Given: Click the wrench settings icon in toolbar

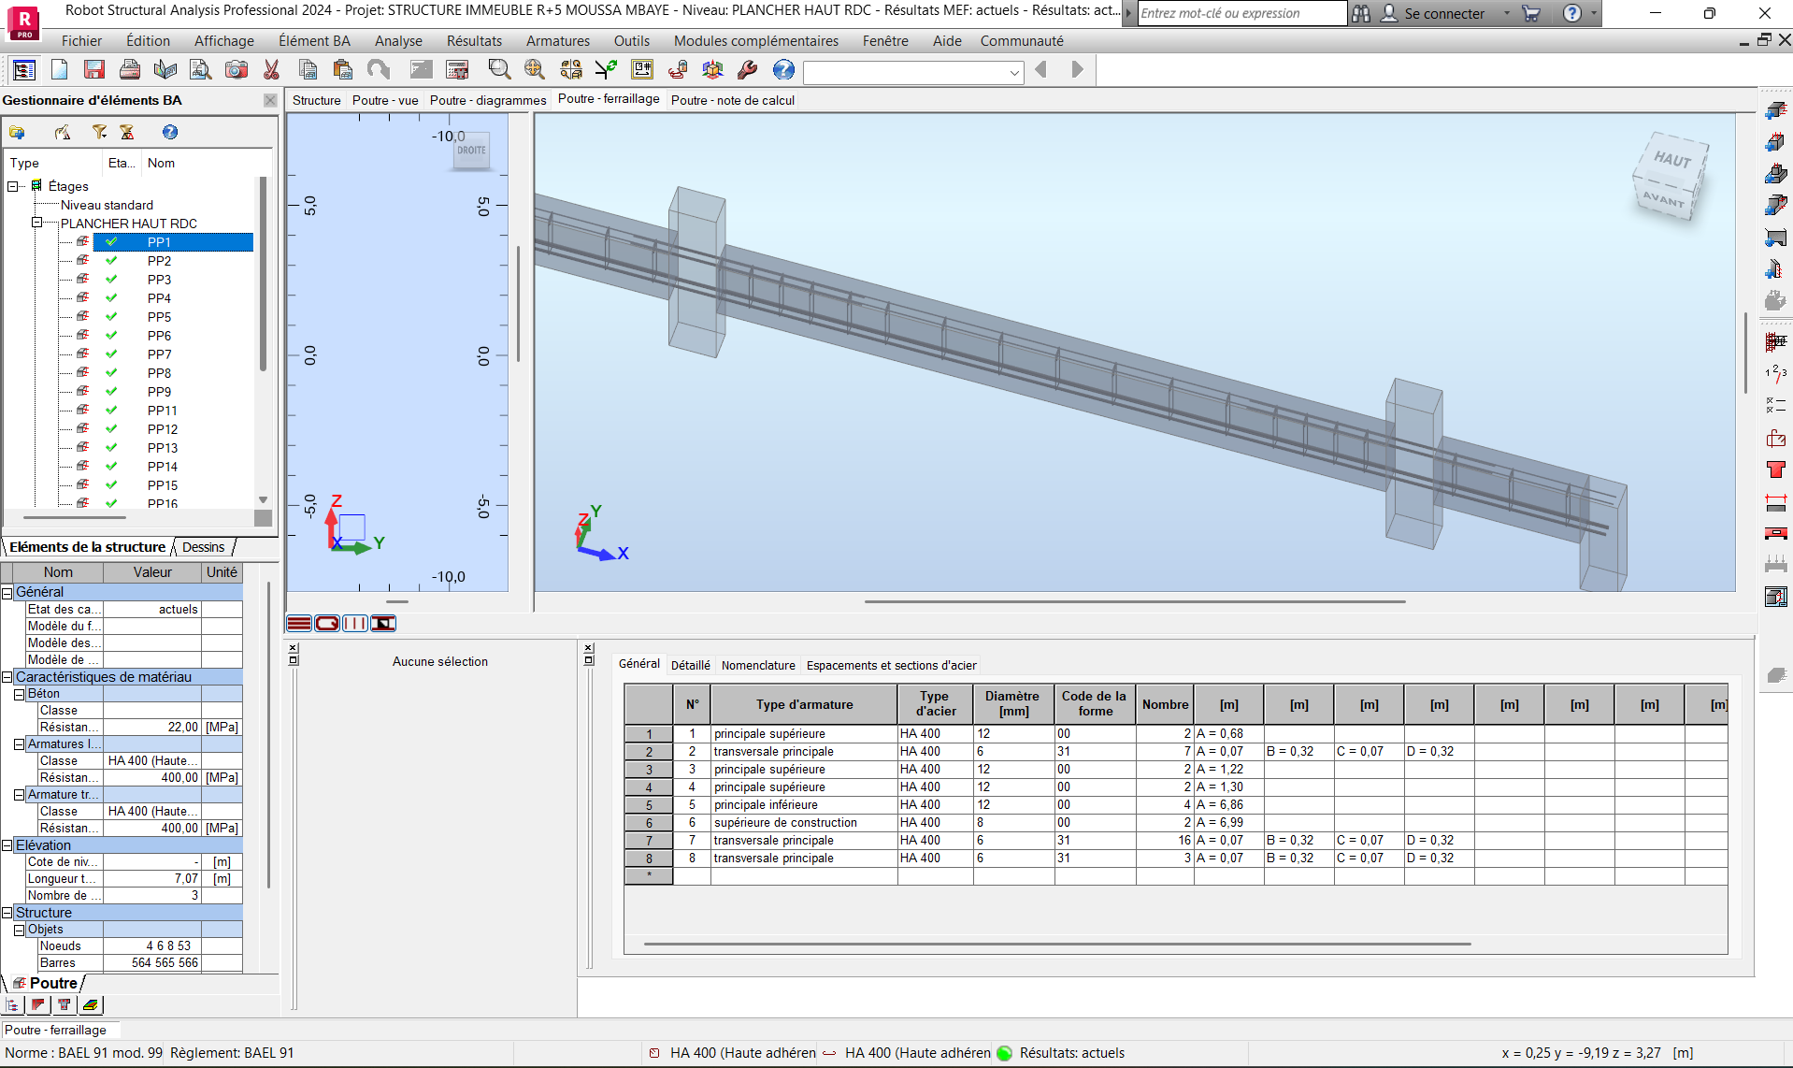Looking at the screenshot, I should point(747,70).
